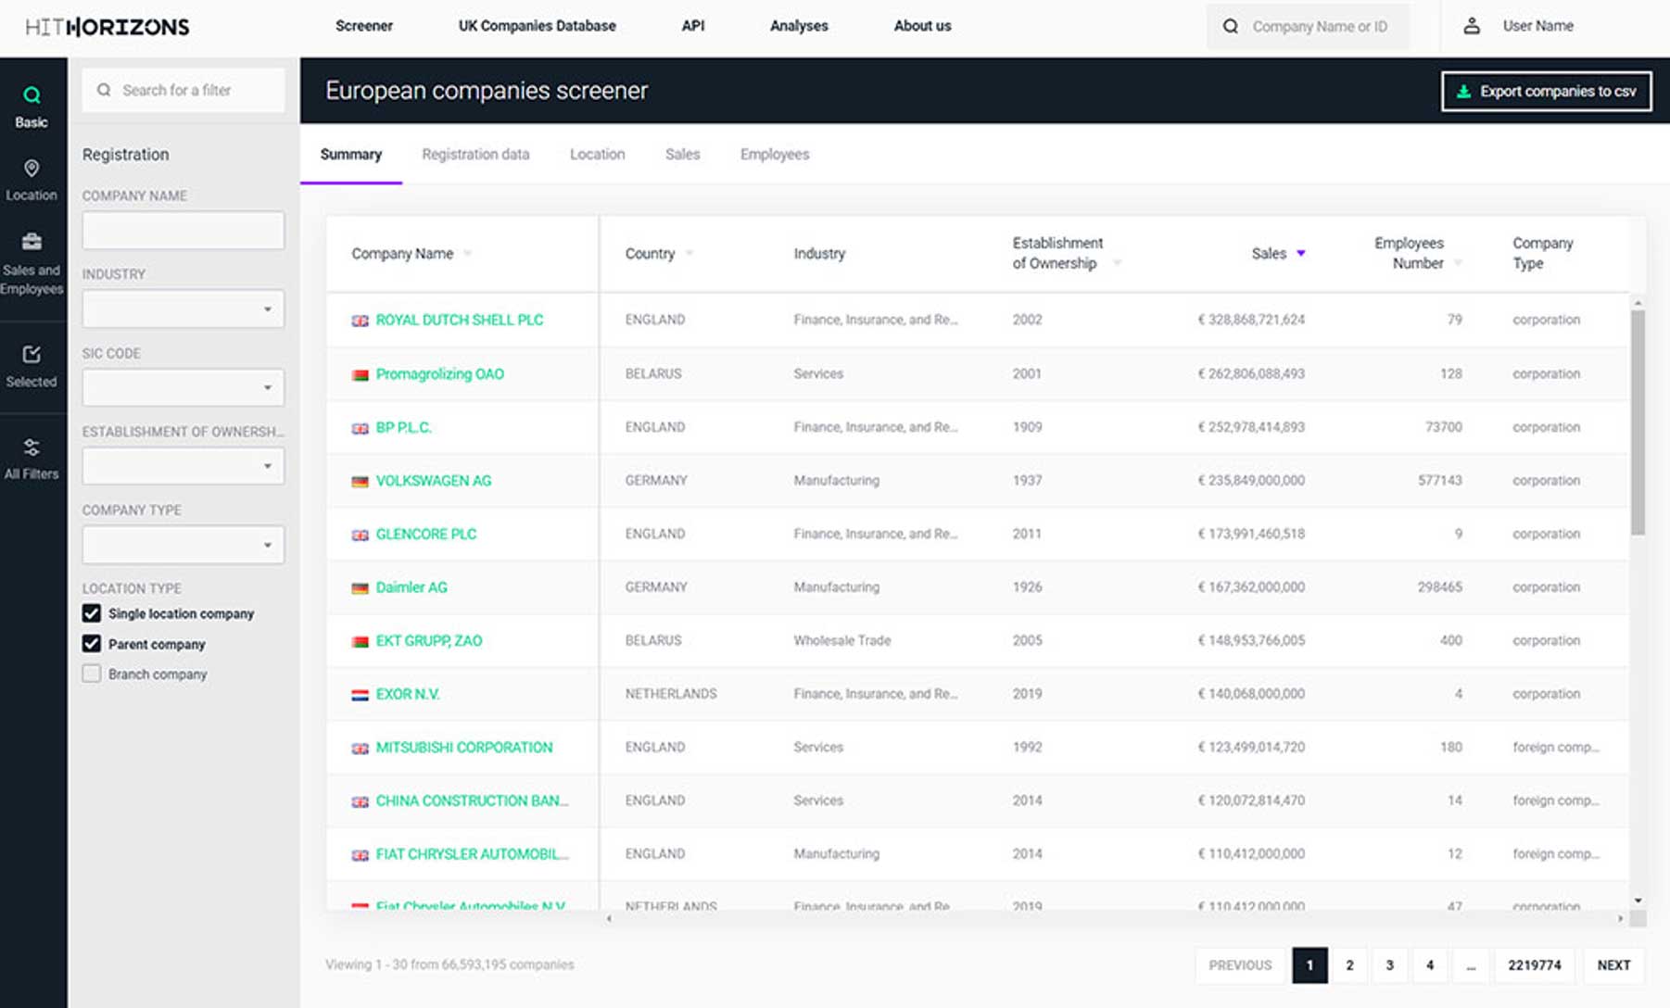Screen dimensions: 1670x1008
Task: Sort by Sales column arrow
Action: 1301,253
